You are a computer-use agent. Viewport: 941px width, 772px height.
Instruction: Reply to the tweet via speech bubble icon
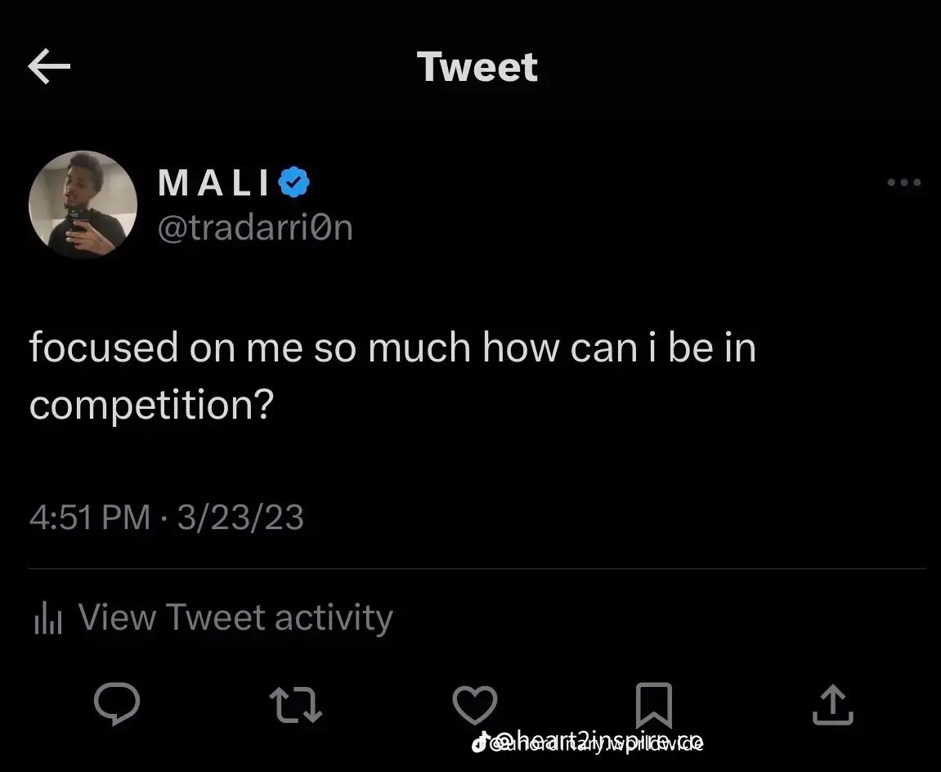point(117,703)
